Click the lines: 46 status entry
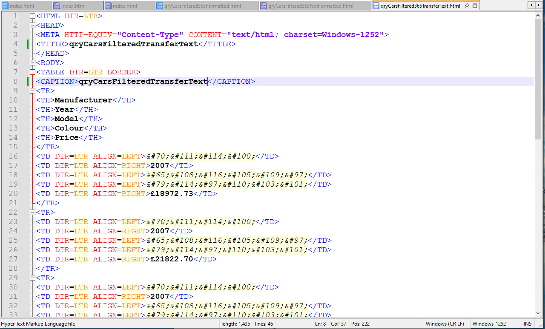Viewport: 545px width, 329px height. 264,324
